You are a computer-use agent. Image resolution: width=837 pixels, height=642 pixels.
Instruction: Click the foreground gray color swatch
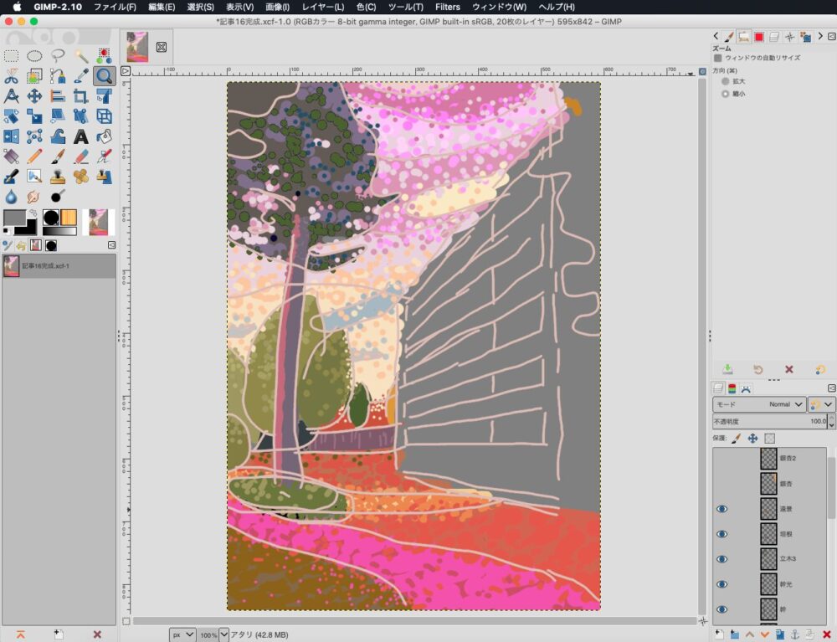14,218
